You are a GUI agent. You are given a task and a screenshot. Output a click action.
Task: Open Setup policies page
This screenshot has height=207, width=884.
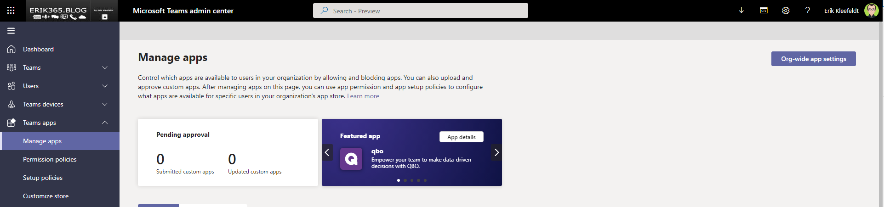pos(43,178)
